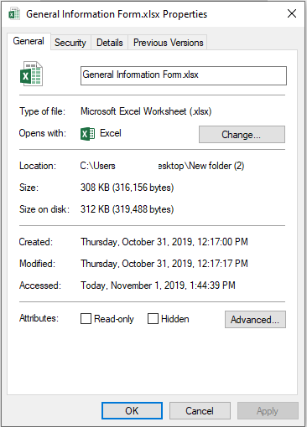This screenshot has width=307, height=427.
Task: Click the Excel icon in the title bar
Action: coord(14,14)
